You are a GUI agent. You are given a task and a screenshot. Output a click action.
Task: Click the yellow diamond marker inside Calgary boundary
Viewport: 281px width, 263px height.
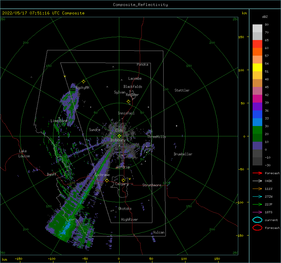pos(123,180)
